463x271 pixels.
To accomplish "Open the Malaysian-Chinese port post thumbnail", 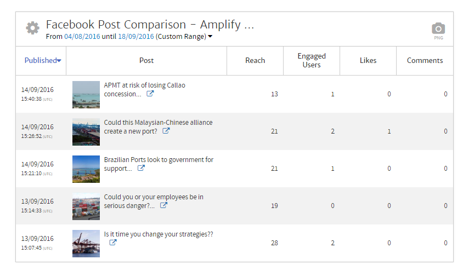I will pyautogui.click(x=86, y=131).
